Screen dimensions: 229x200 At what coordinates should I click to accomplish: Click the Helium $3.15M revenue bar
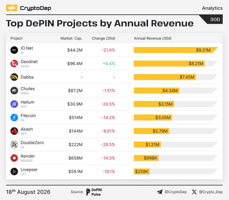click(154, 104)
